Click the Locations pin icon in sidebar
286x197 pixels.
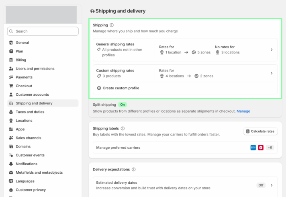pyautogui.click(x=11, y=121)
